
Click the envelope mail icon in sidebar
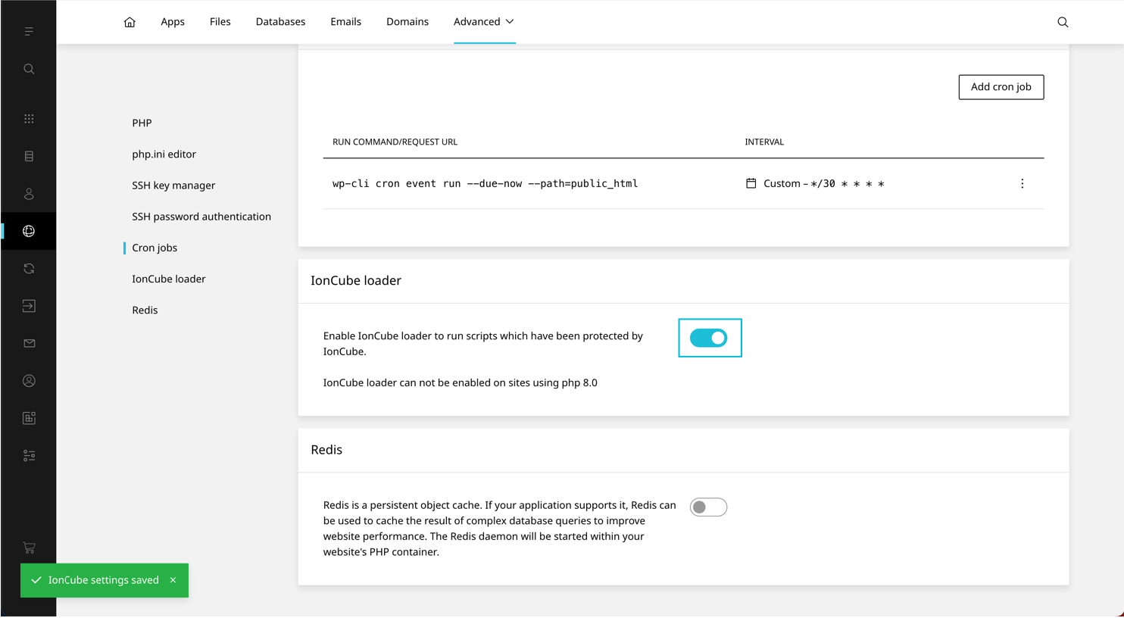(x=29, y=343)
